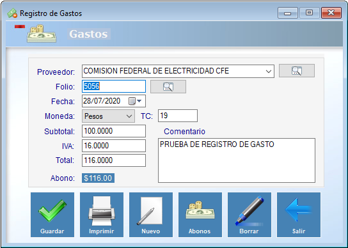Viewport: 348px width, 248px height.
Task: Click inside the Comentario text area
Action: pos(237,160)
